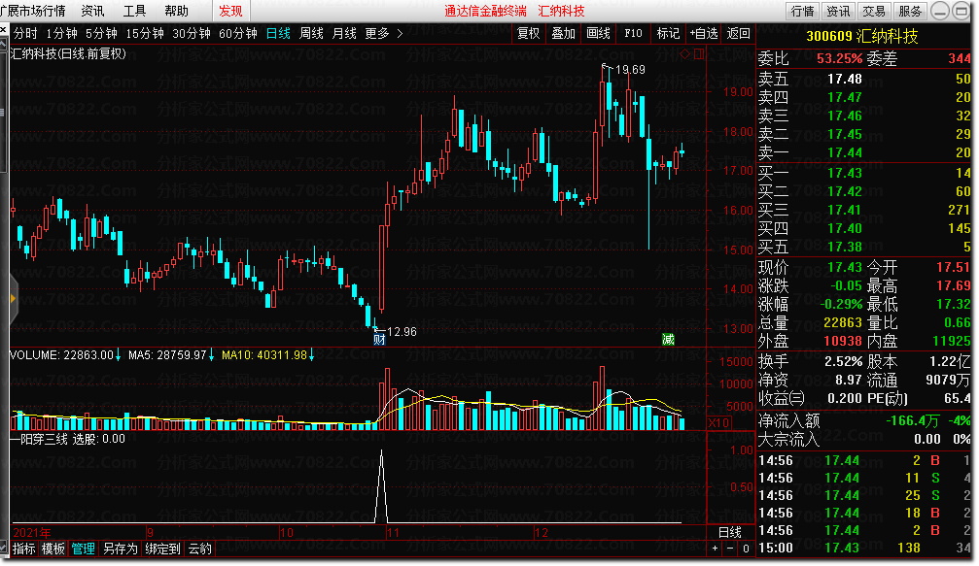Click the 12 month marker on time axis

541,533
